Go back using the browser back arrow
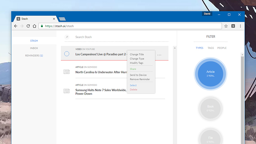This screenshot has height=144, width=256. pyautogui.click(x=16, y=26)
